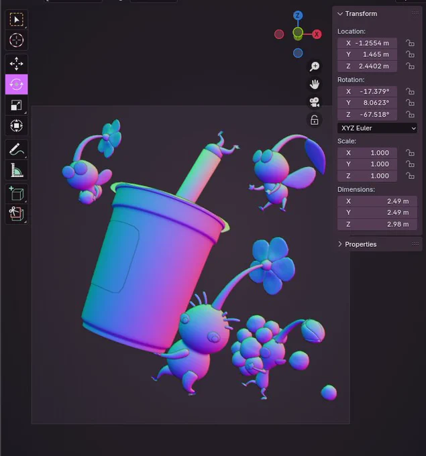The width and height of the screenshot is (426, 456).
Task: Click the negative X axis gizmo circle
Action: coord(279,34)
